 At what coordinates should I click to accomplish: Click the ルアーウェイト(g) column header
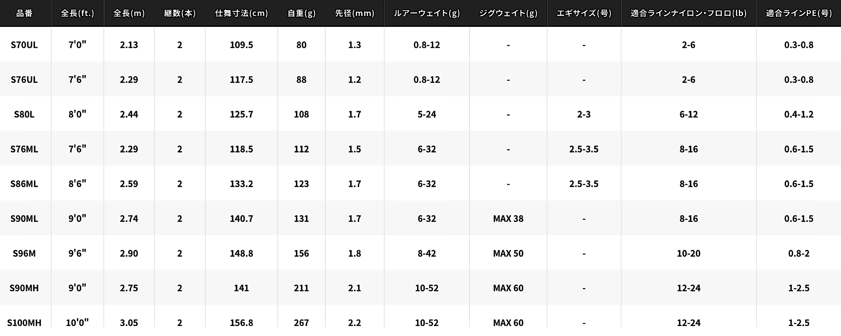[427, 13]
